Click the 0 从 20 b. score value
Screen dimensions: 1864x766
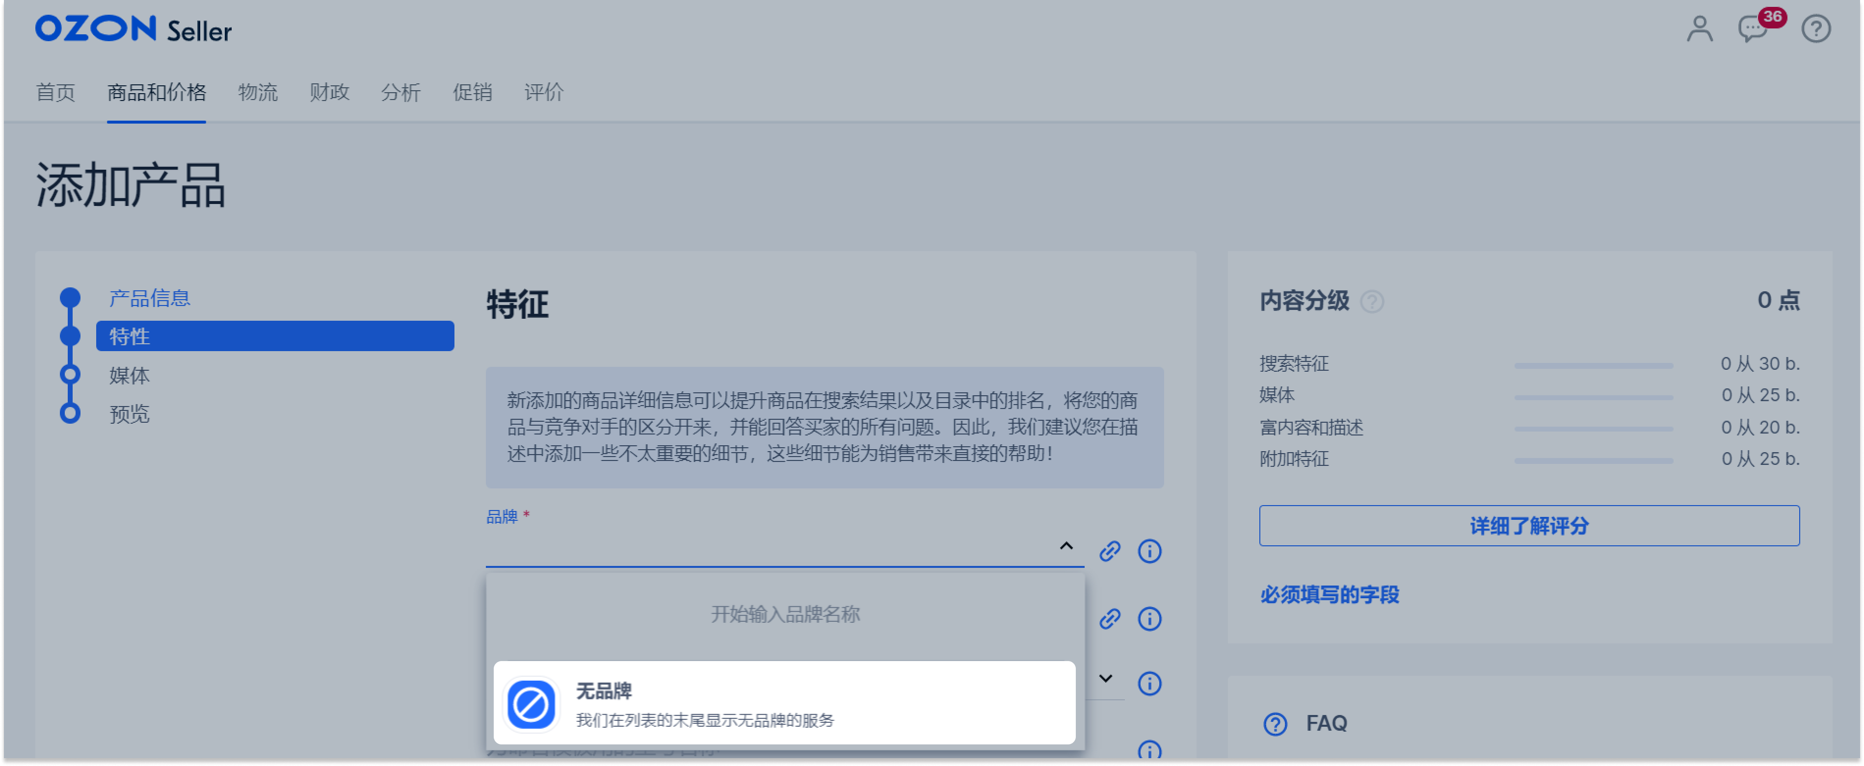pyautogui.click(x=1760, y=428)
